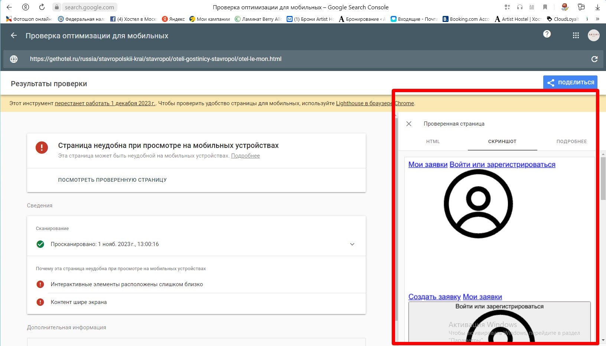Click ПОСМОТРЕТЬ ПРОВЕРЕННУЮ СТРАНИЦУ

(x=113, y=180)
